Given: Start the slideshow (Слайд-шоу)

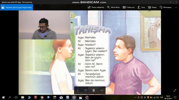Looking at the screenshot, I should 129,7.
